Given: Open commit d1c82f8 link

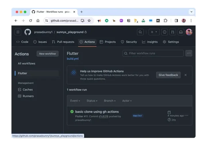Looking at the screenshot, I should click(x=103, y=116).
